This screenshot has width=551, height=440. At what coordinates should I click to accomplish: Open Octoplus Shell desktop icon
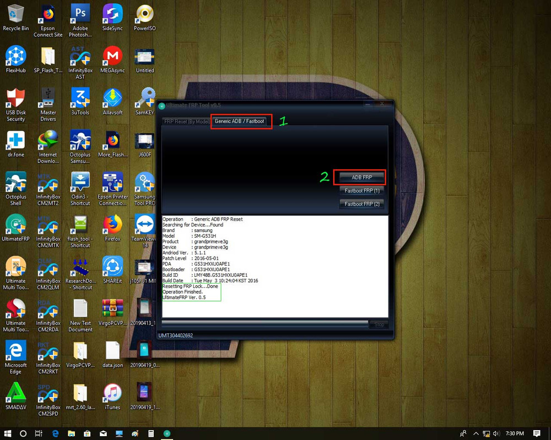(x=16, y=189)
